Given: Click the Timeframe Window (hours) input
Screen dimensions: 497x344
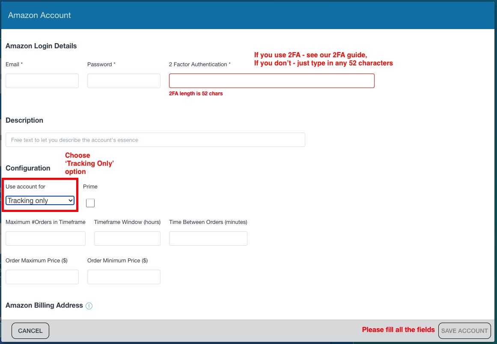Looking at the screenshot, I should pyautogui.click(x=127, y=238).
